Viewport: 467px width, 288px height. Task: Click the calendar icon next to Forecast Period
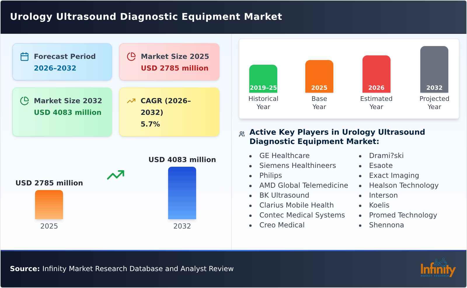pos(25,56)
